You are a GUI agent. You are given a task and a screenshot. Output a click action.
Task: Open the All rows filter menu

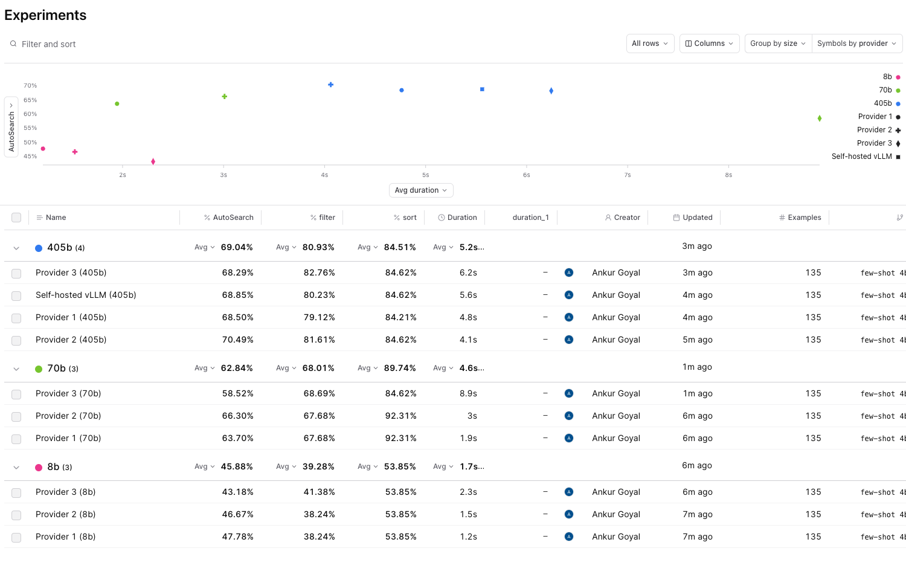pyautogui.click(x=649, y=43)
